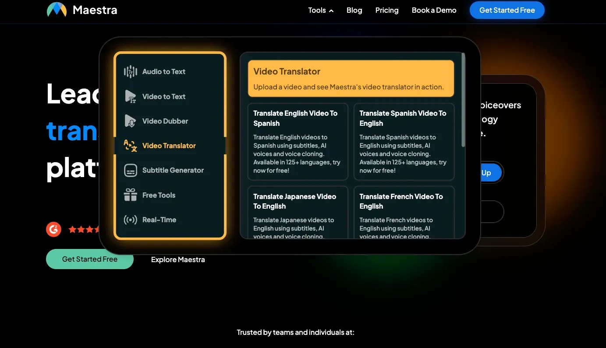Select Subtitle Generator tab label
Image resolution: width=606 pixels, height=348 pixels.
(x=173, y=170)
